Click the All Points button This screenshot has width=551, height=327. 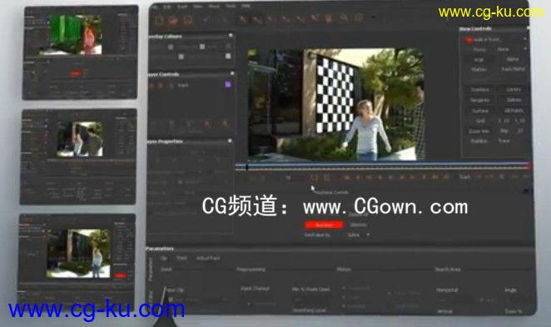click(514, 111)
